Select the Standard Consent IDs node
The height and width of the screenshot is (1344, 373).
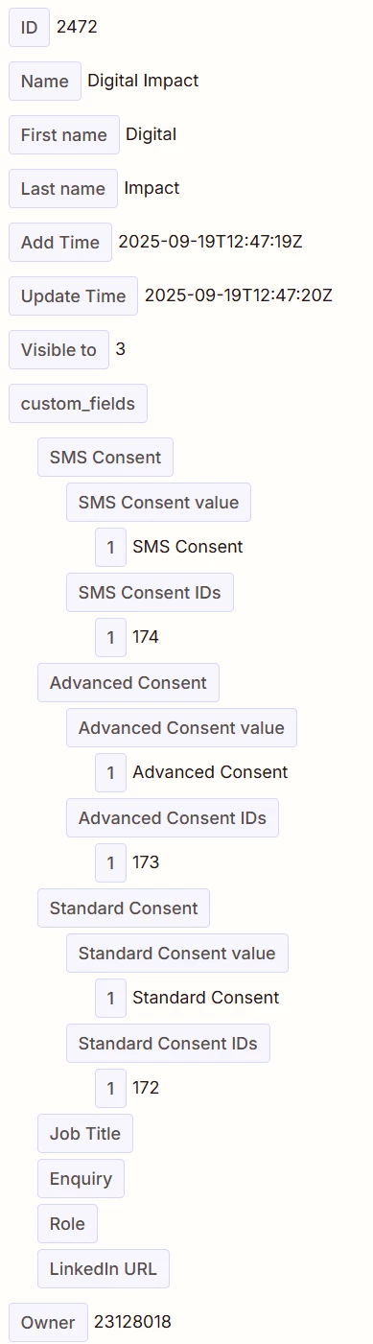[x=168, y=1044]
